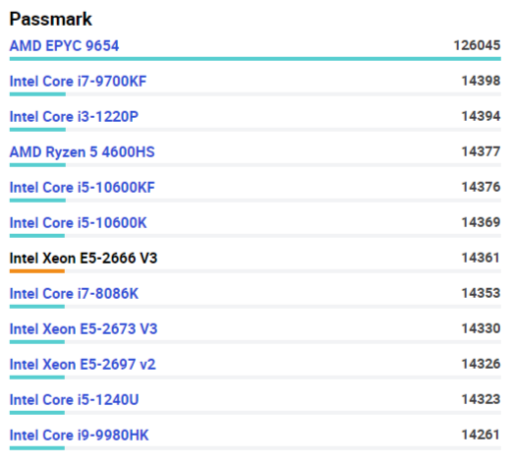Open the Intel Core i3-1220P link
515x466 pixels.
coord(74,117)
